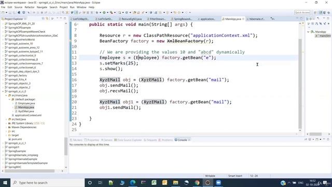332x187 pixels.
Task: Open File Explorer from taskbar
Action: tap(175, 182)
